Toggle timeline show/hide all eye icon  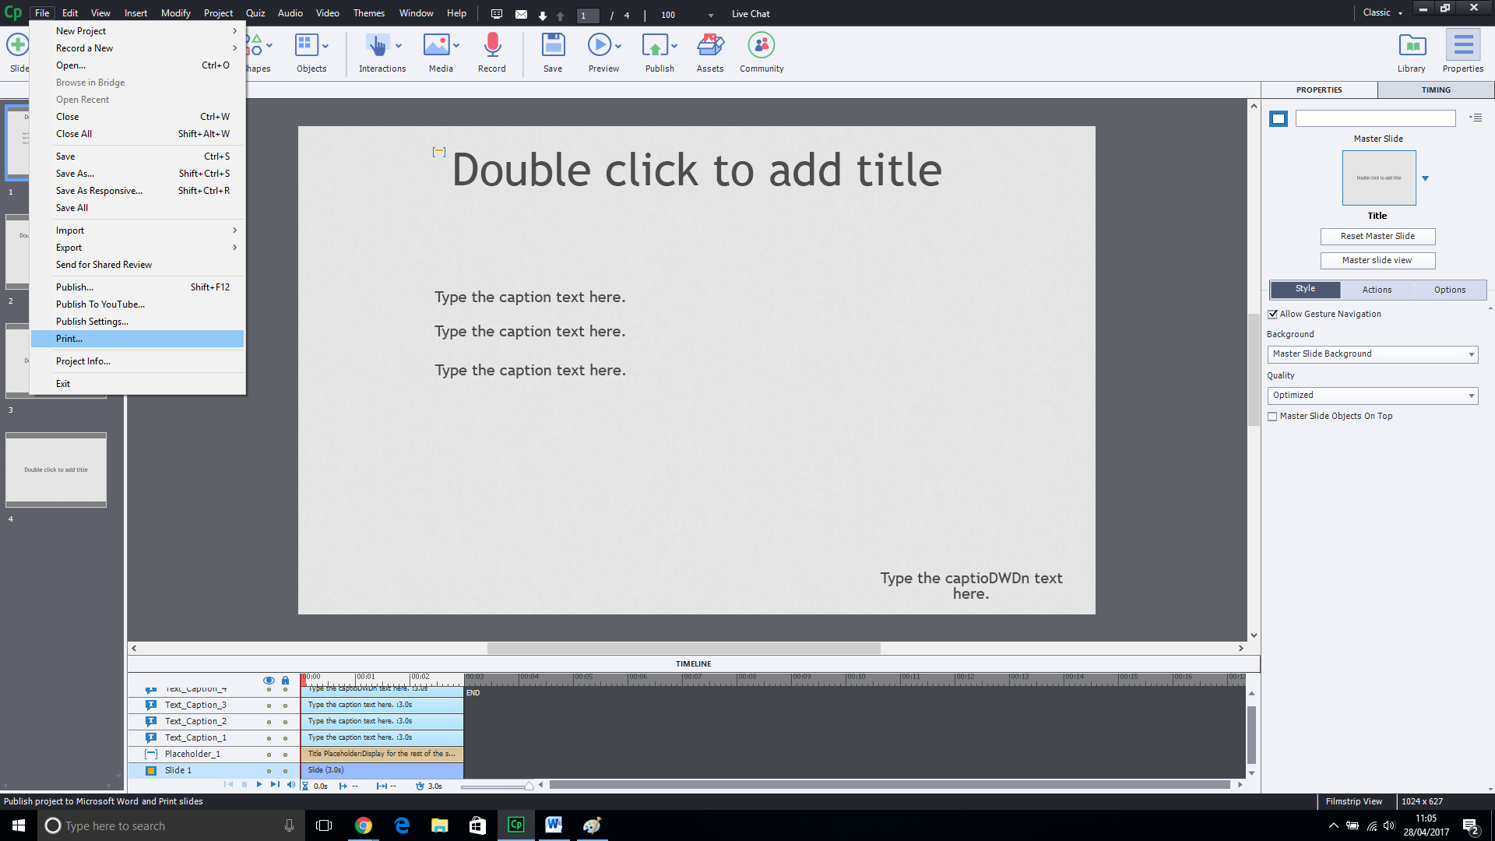[x=269, y=680]
